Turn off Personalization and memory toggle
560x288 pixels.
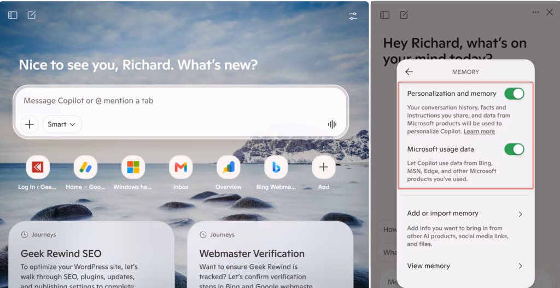(x=514, y=94)
